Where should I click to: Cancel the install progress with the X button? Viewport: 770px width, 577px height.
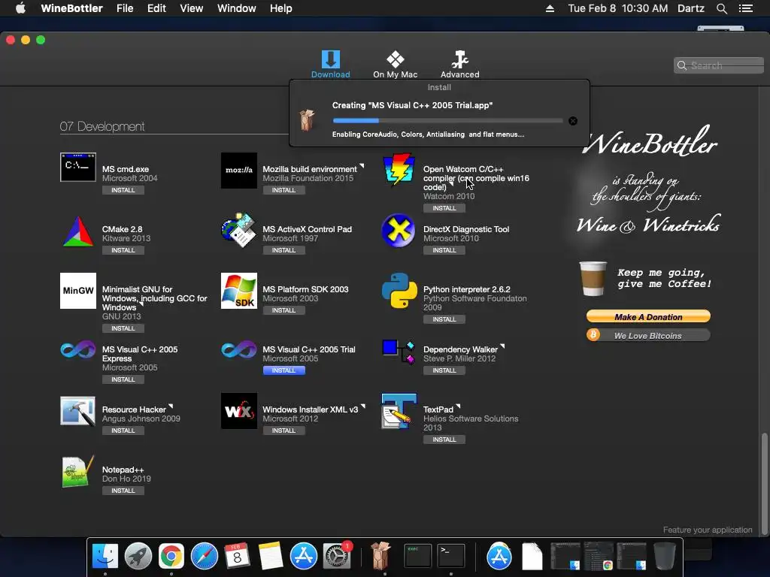572,121
